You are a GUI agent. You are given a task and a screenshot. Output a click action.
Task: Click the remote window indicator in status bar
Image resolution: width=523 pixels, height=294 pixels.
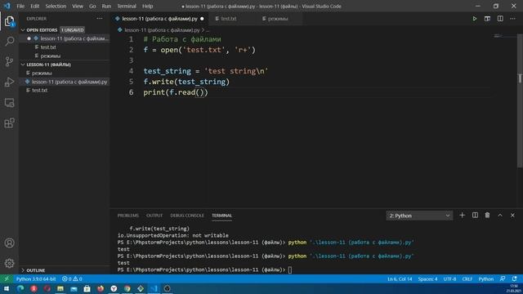pos(7,278)
